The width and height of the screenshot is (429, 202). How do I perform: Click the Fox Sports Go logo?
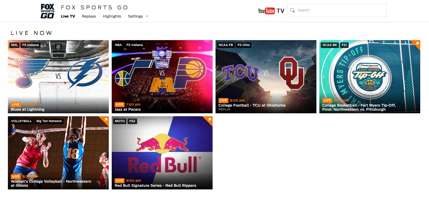point(47,11)
